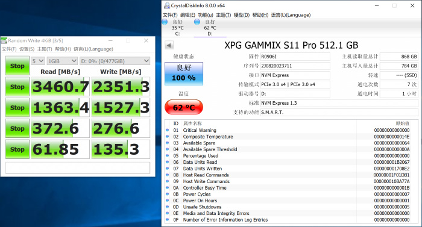Click the previous disk arrow icon
The image size is (422, 227).
169,45
